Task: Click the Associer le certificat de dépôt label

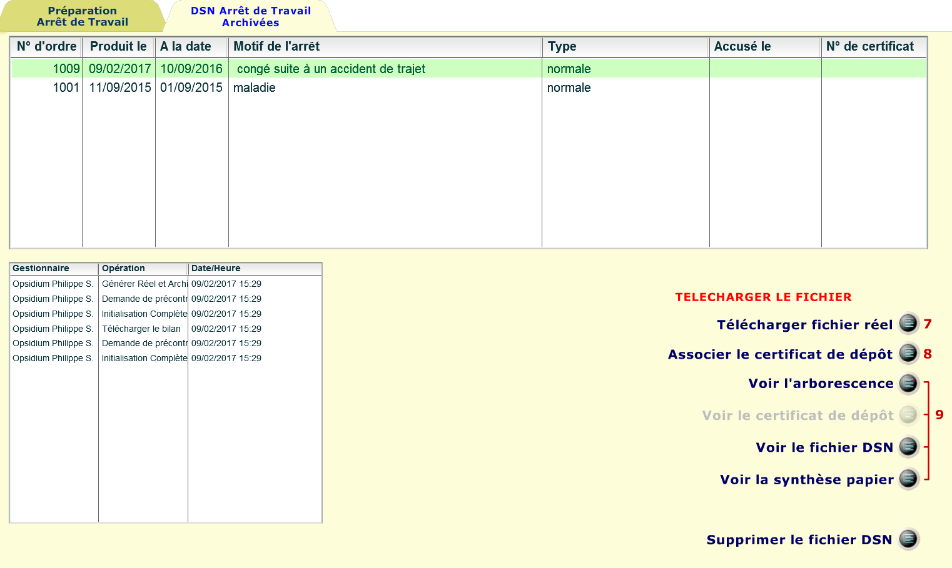Action: (x=780, y=354)
